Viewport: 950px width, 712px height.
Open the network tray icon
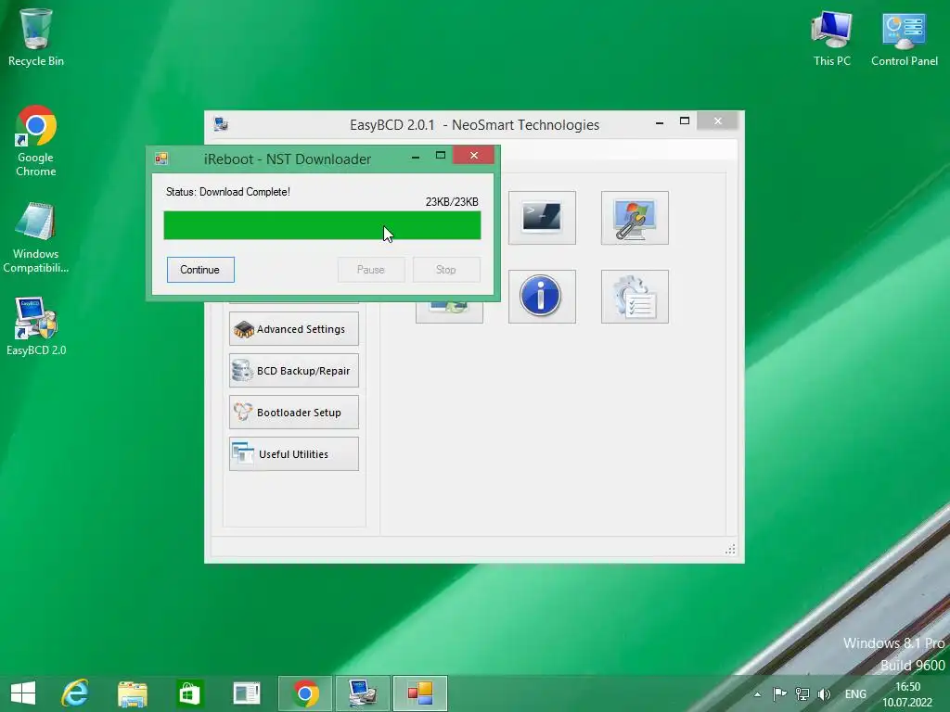(x=802, y=693)
